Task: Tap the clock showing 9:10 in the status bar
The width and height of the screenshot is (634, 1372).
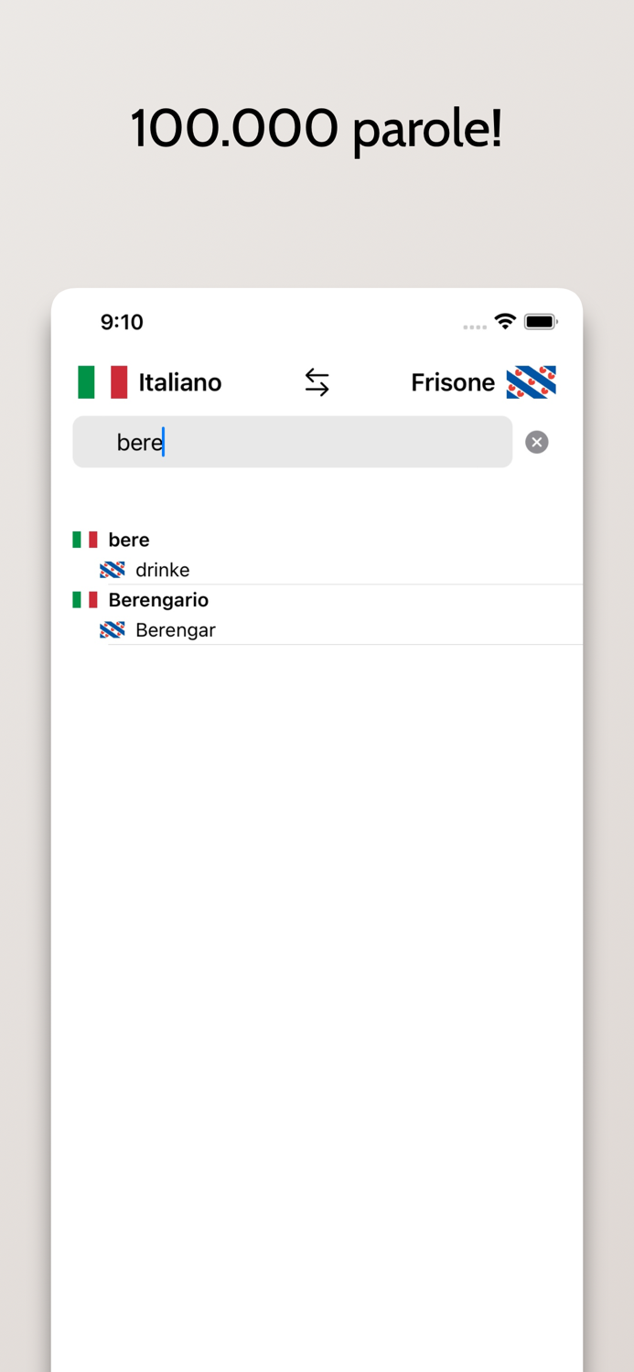Action: pyautogui.click(x=122, y=322)
